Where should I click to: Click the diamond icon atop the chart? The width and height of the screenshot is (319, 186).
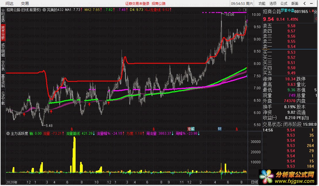(239, 10)
